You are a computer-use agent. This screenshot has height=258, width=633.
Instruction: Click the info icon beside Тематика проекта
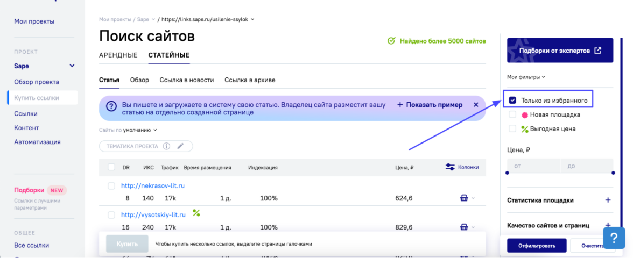[167, 146]
